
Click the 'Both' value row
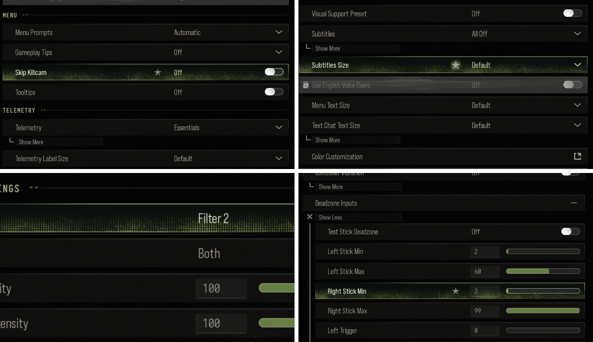click(x=147, y=254)
